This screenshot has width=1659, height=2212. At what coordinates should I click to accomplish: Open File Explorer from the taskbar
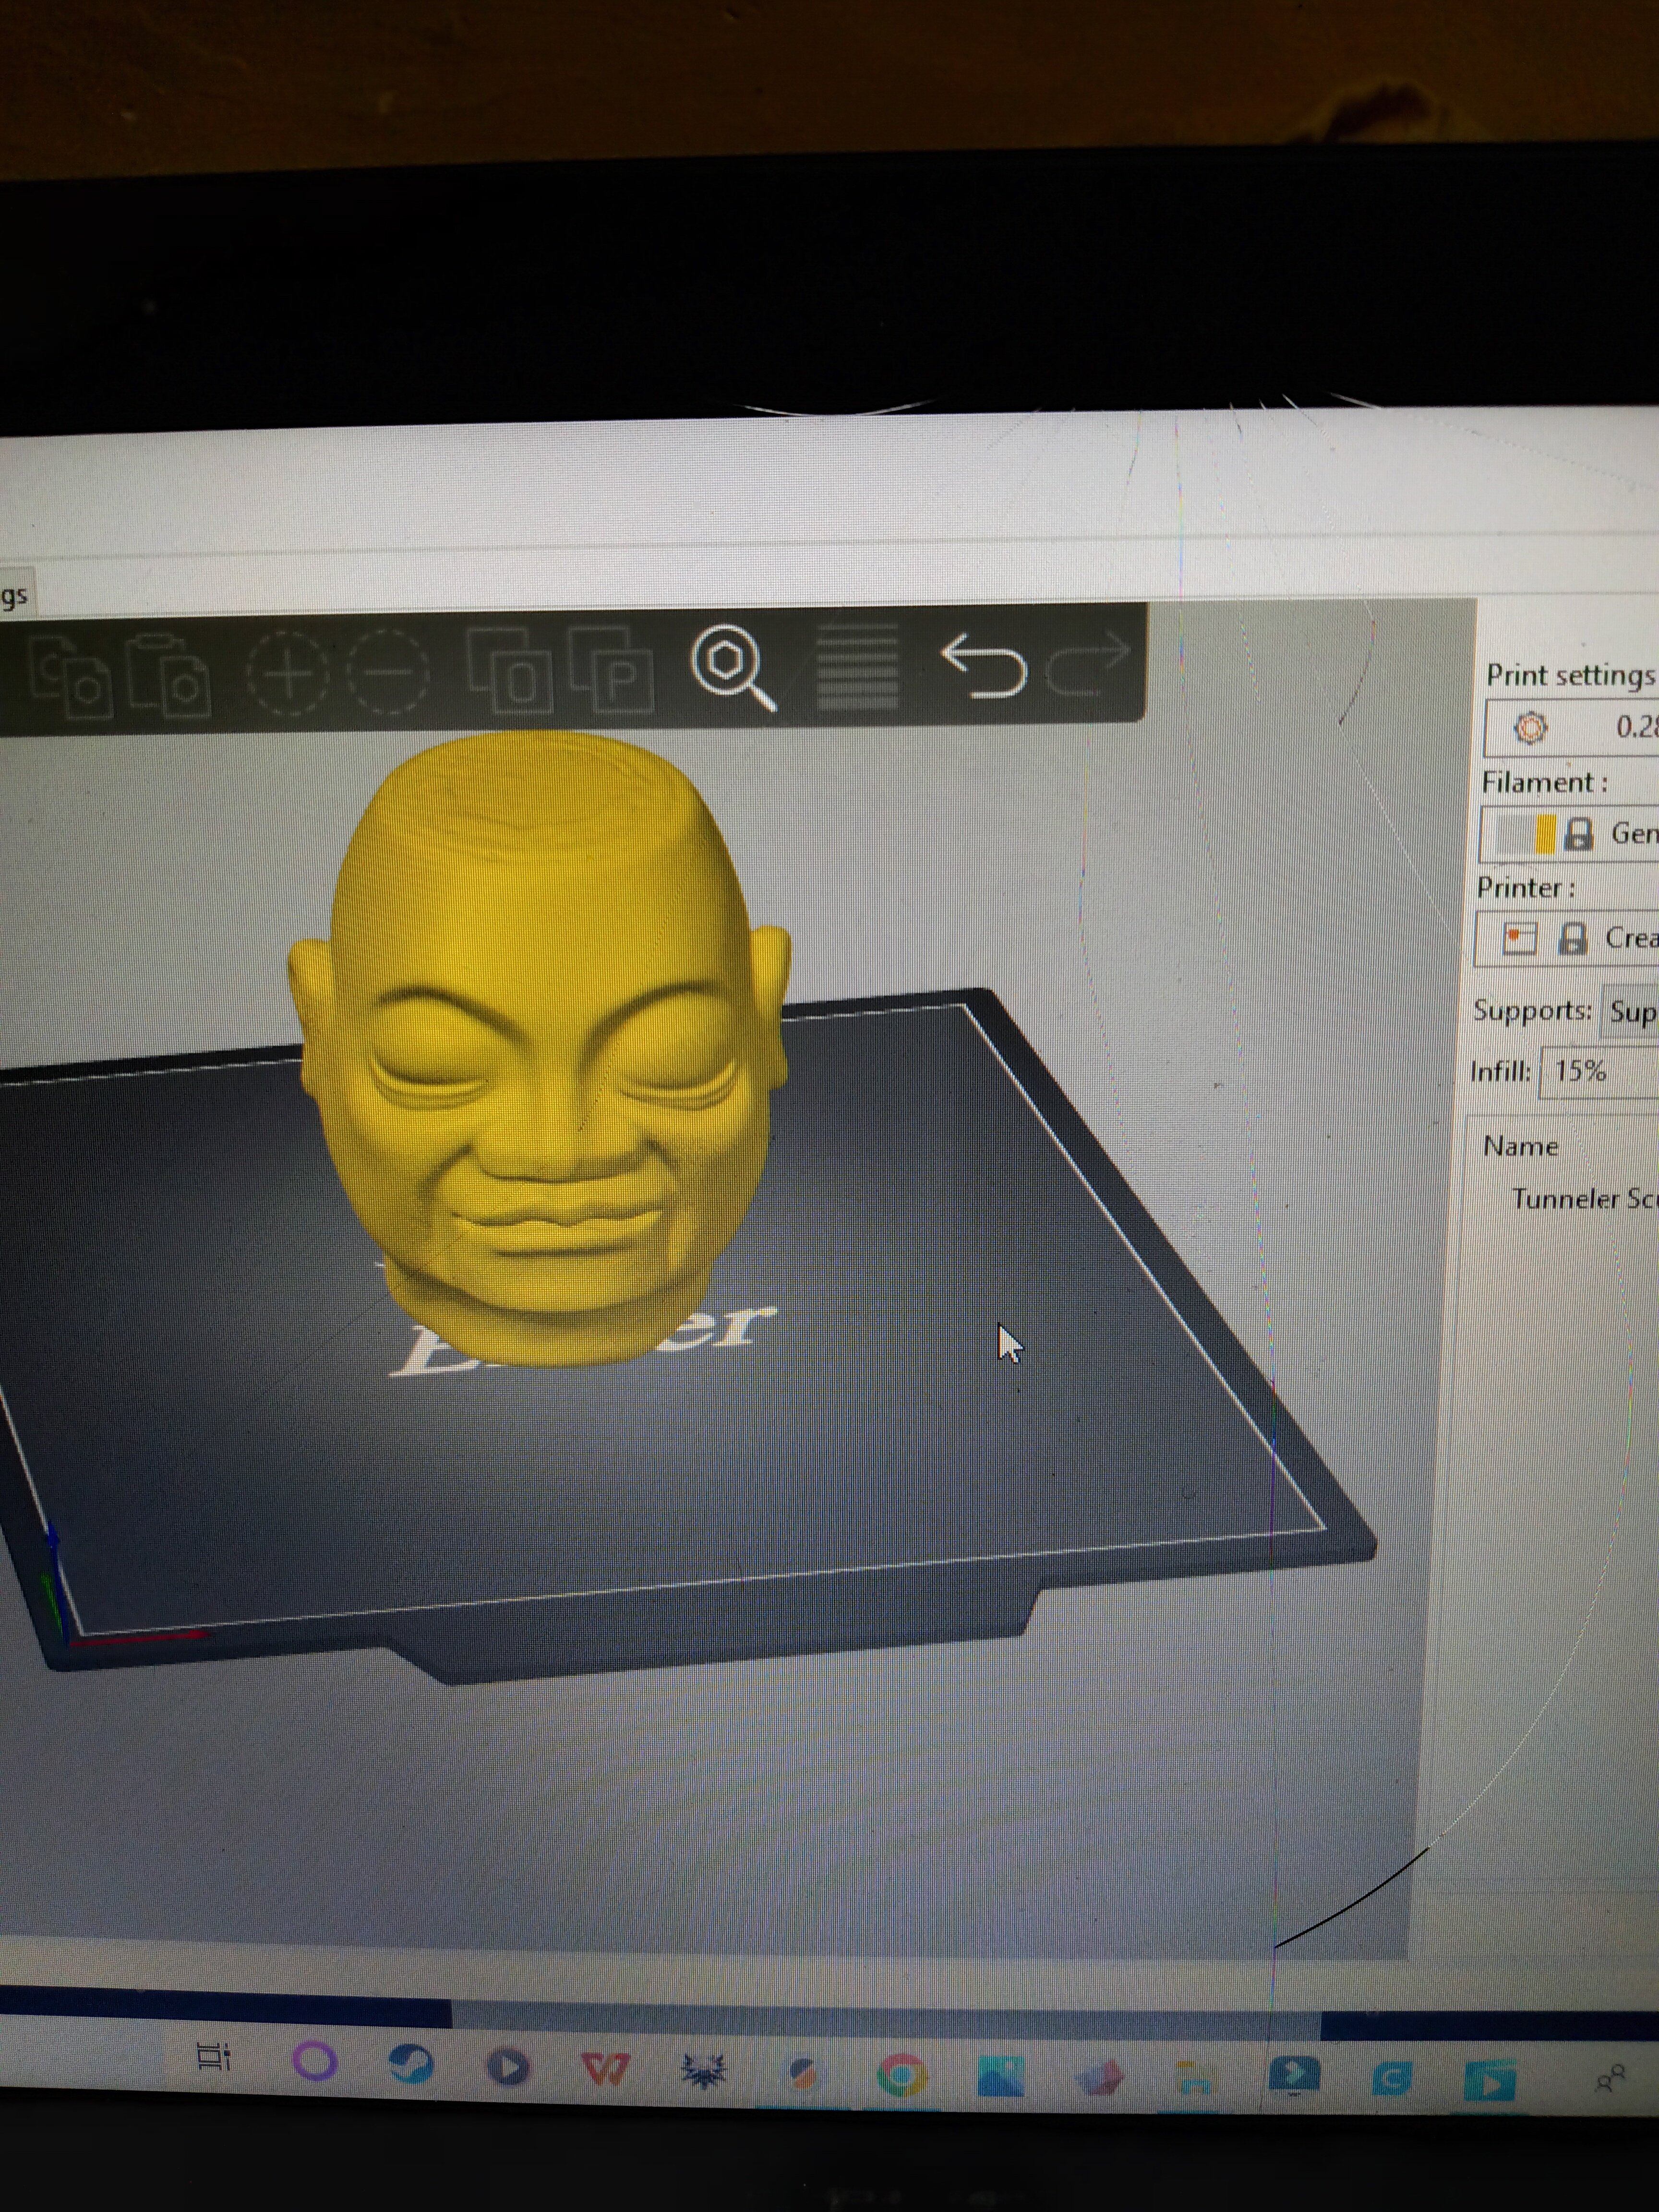tap(1196, 2079)
